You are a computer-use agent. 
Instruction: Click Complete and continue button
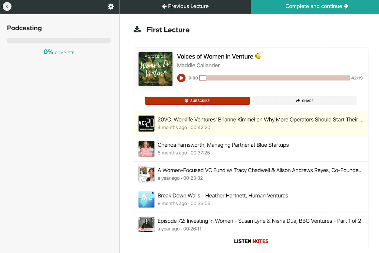pyautogui.click(x=315, y=7)
